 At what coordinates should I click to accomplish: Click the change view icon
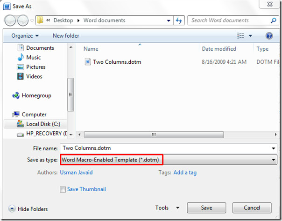click(x=240, y=36)
